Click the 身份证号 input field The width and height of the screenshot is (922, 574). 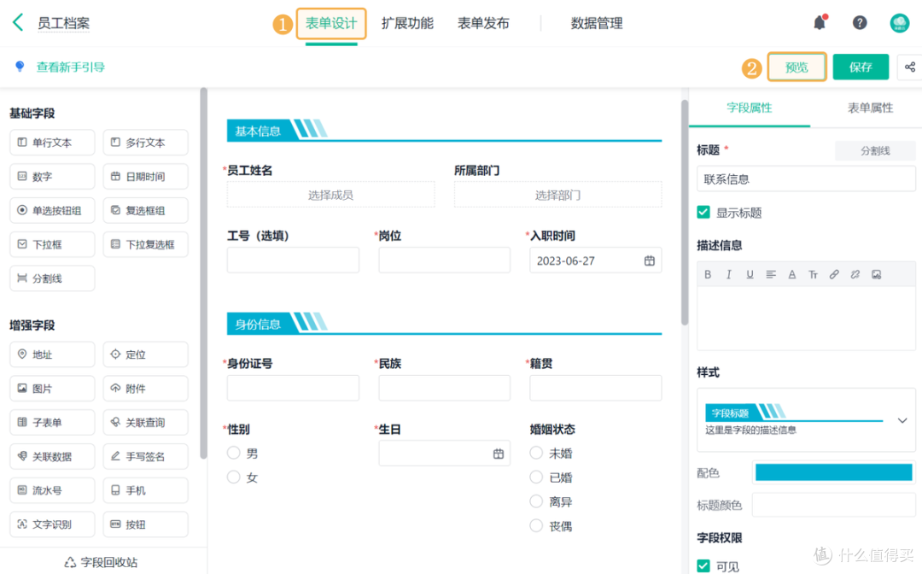(293, 388)
